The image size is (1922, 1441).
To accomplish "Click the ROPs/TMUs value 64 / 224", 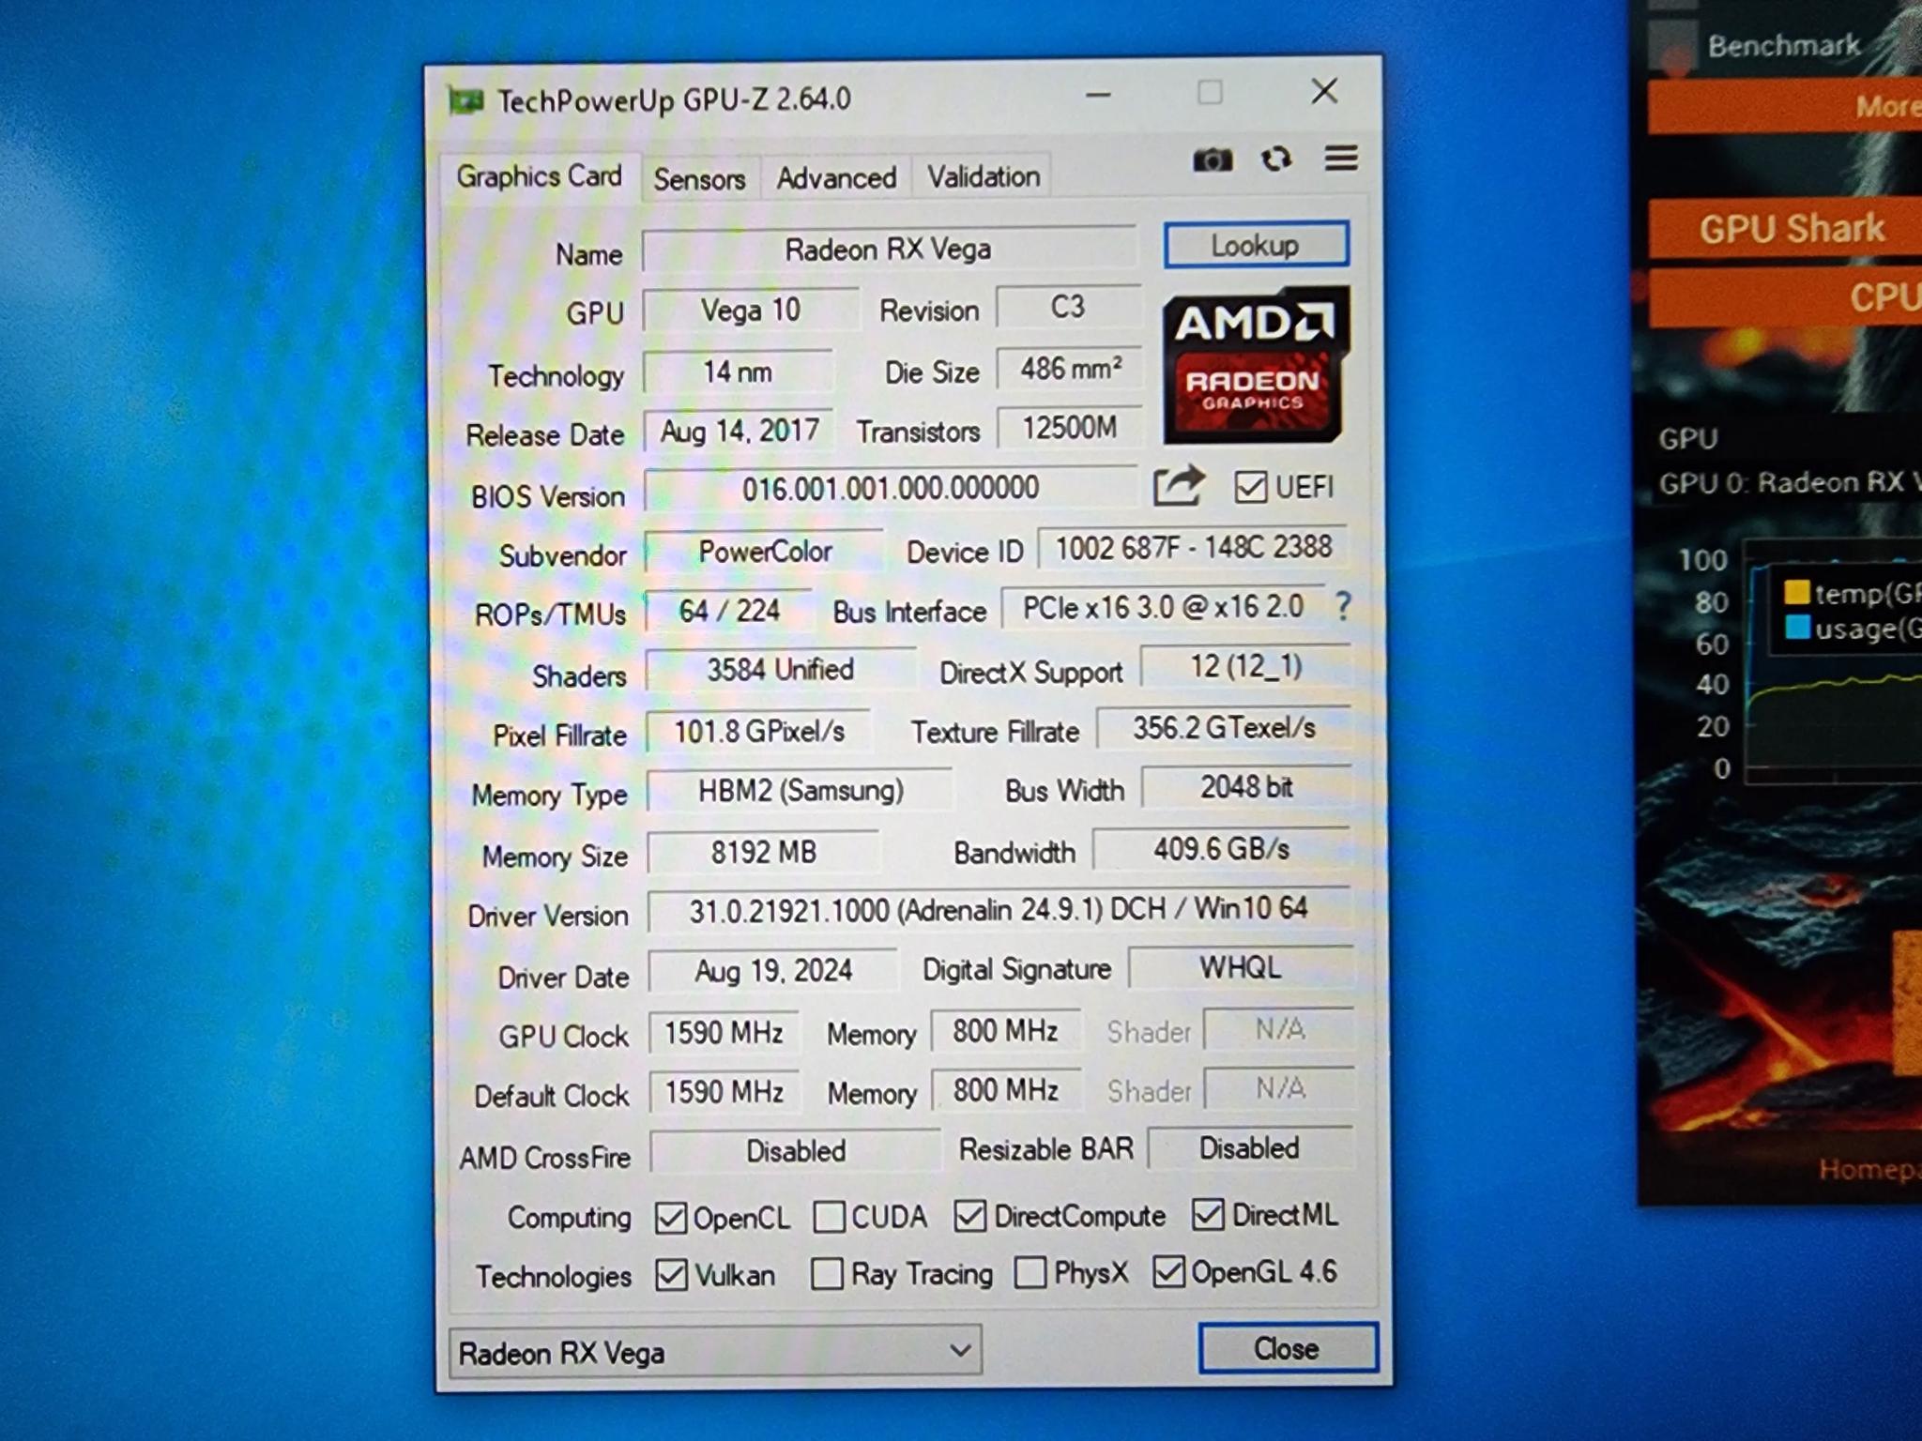I will 729,611.
